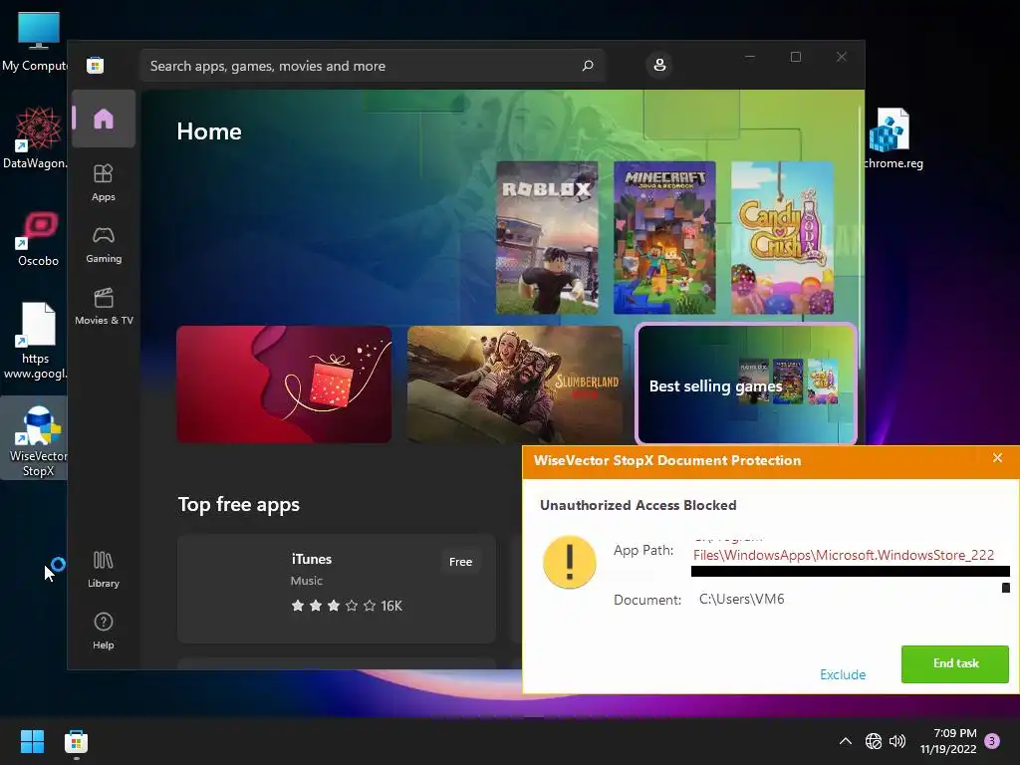Image resolution: width=1020 pixels, height=765 pixels.
Task: Click the document path C:\Users\VM6
Action: pos(741,599)
